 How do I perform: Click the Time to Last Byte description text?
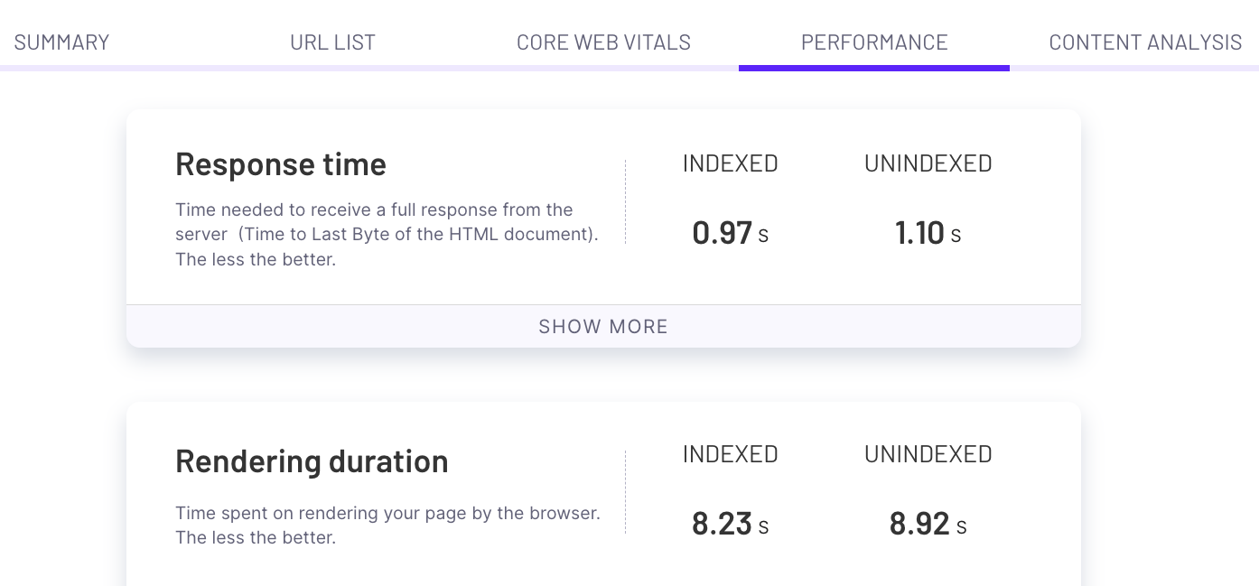[387, 235]
